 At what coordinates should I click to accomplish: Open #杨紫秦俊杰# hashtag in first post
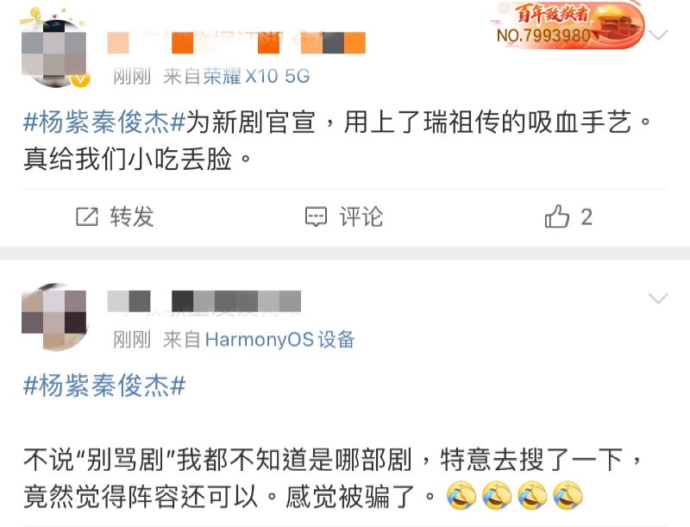104,122
